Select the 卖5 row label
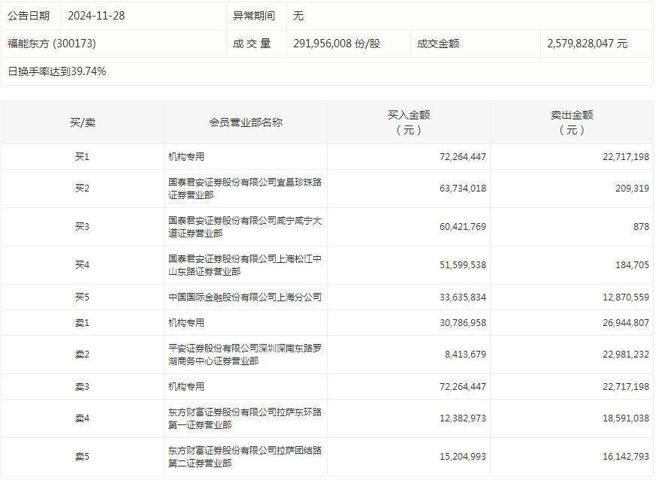This screenshot has height=480, width=656. pos(83,457)
